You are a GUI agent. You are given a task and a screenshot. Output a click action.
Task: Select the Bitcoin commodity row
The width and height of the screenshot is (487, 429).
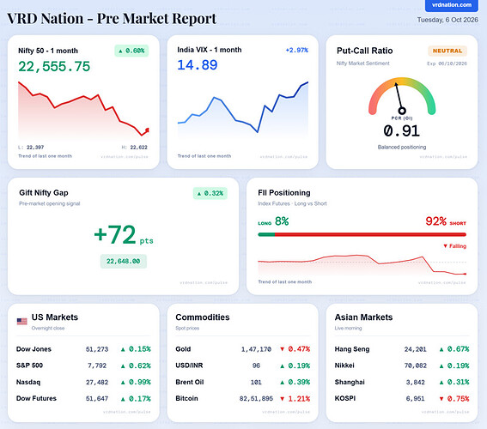coord(243,399)
